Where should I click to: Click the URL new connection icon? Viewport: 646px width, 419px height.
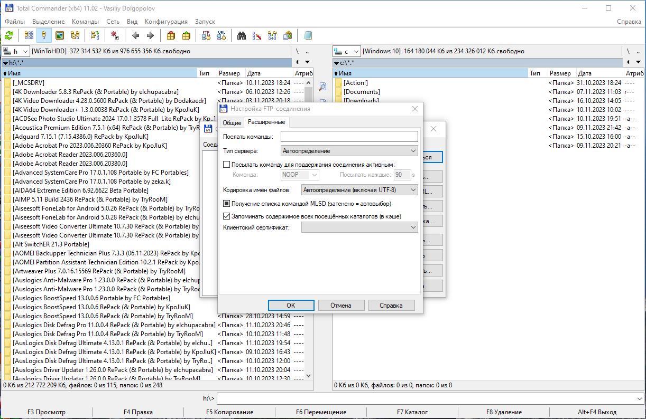coord(222,35)
